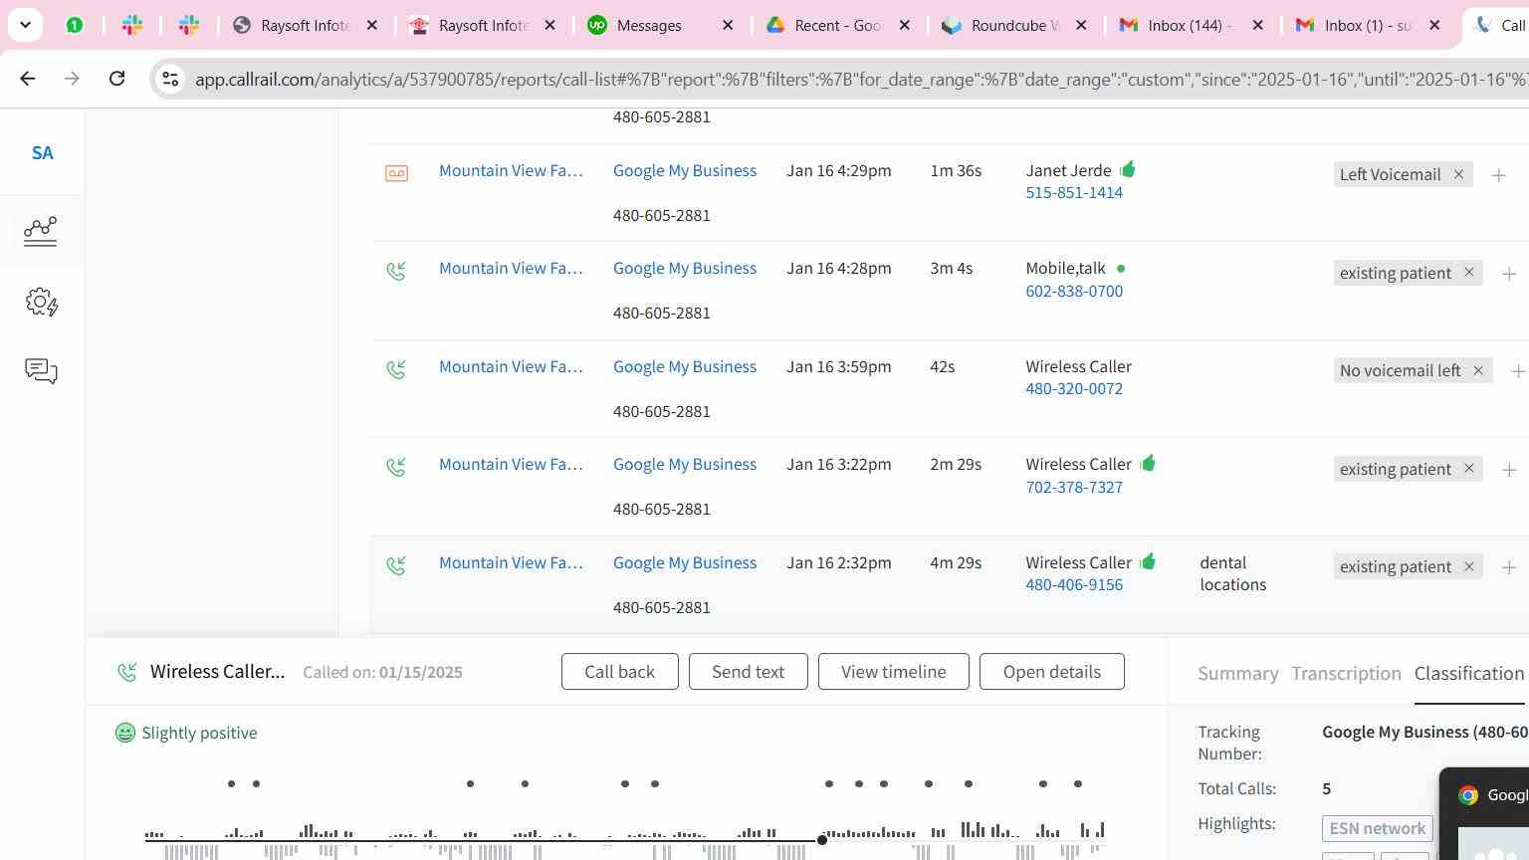1529x860 pixels.
Task: Switch to the Recent - Google Drive tab
Action: coord(838,26)
